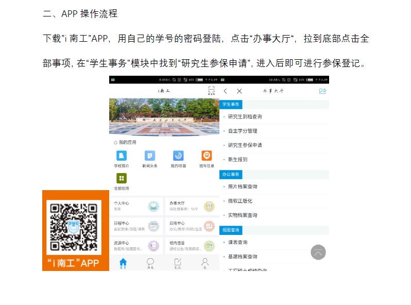
Task: Open 微软正版化 list item
Action: click(x=274, y=201)
